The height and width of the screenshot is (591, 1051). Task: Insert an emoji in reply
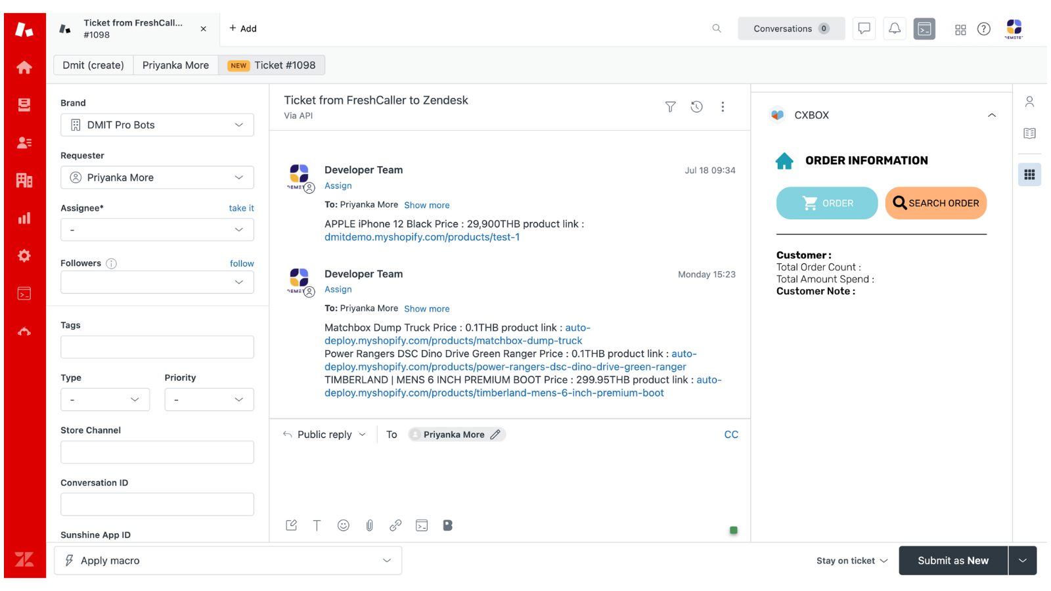pyautogui.click(x=343, y=525)
